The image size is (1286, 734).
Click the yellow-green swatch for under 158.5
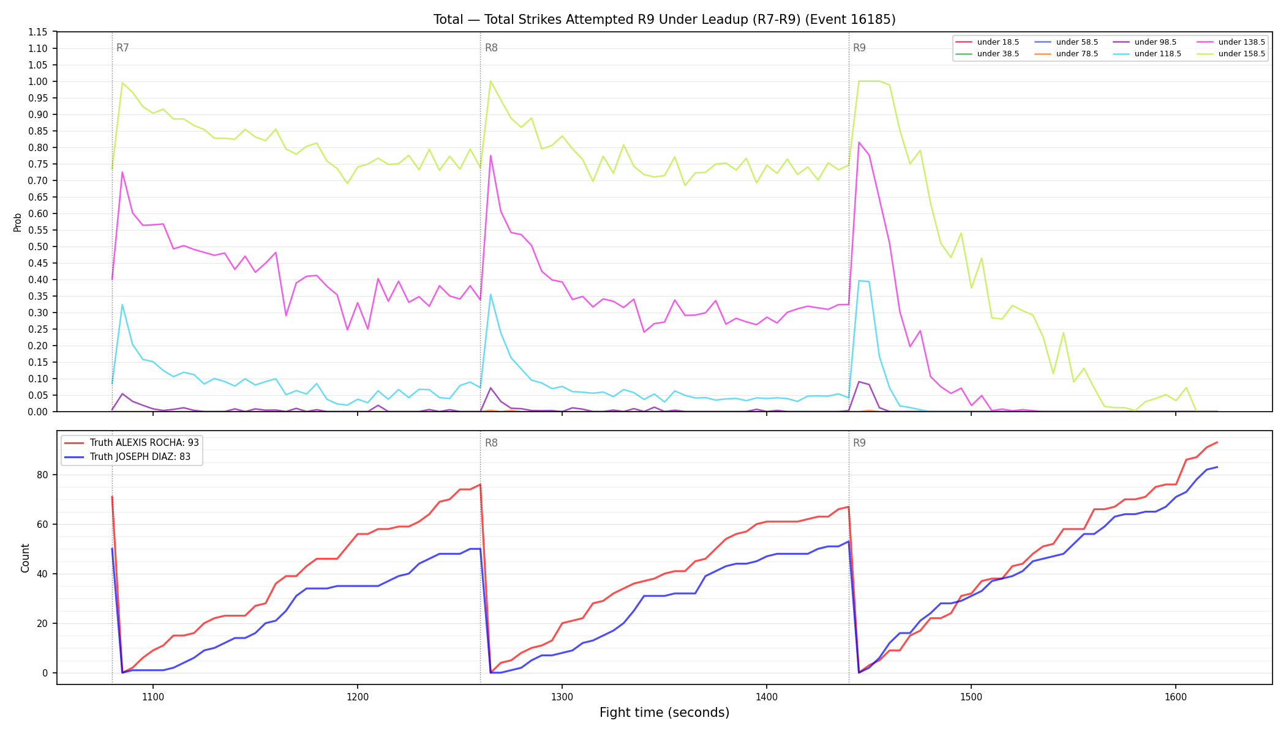[x=1205, y=54]
